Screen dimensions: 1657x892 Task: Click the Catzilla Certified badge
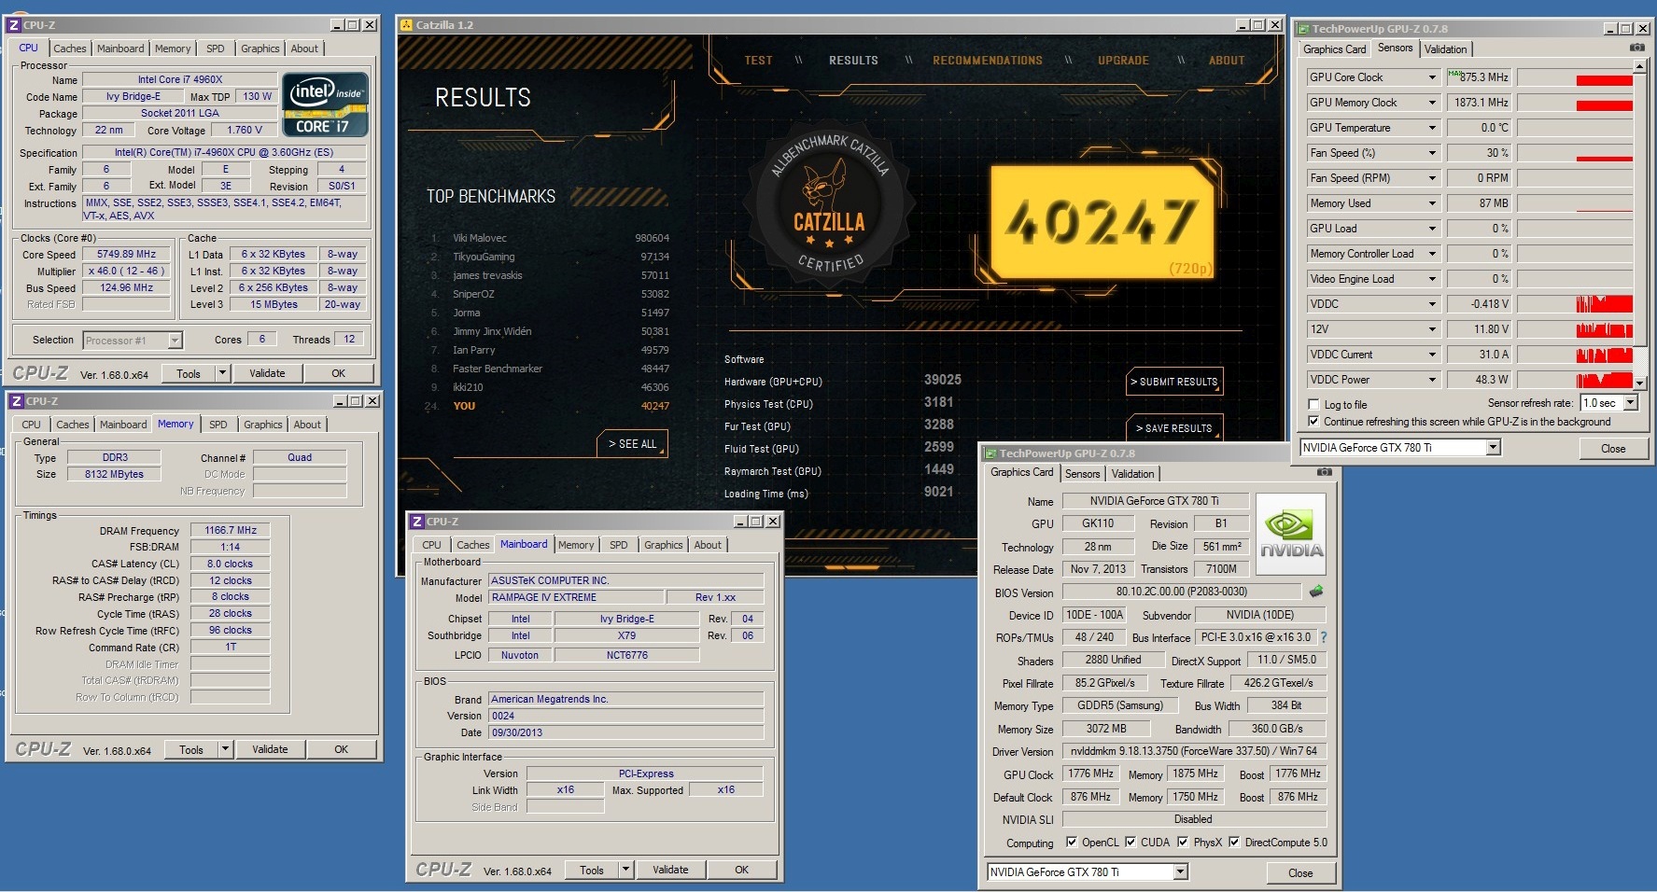(x=830, y=208)
